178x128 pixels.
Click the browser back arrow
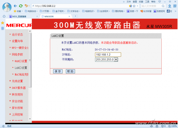(15, 6)
